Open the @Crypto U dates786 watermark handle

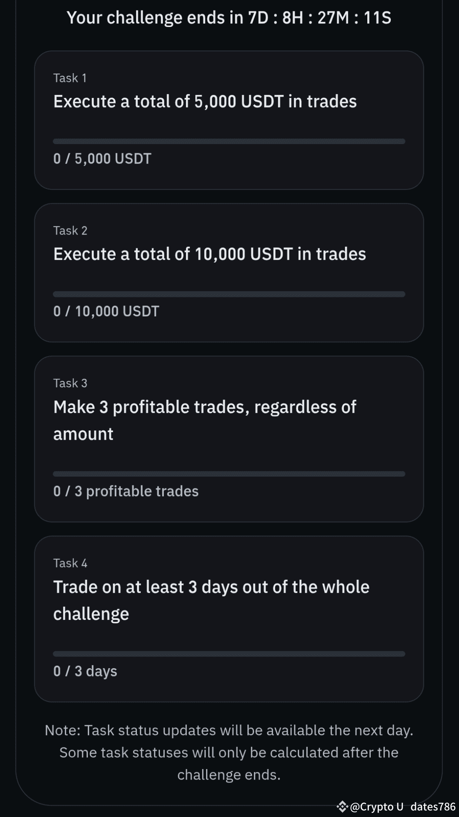pyautogui.click(x=402, y=807)
